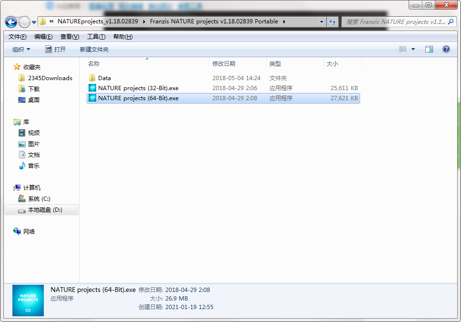Open the view options dropdown arrow
Image resolution: width=461 pixels, height=322 pixels.
(413, 49)
